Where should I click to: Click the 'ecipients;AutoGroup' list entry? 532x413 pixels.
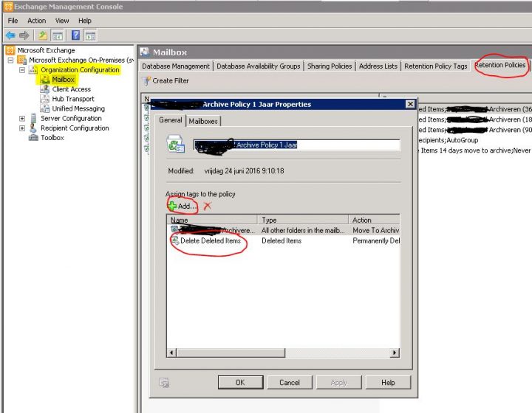coord(448,140)
